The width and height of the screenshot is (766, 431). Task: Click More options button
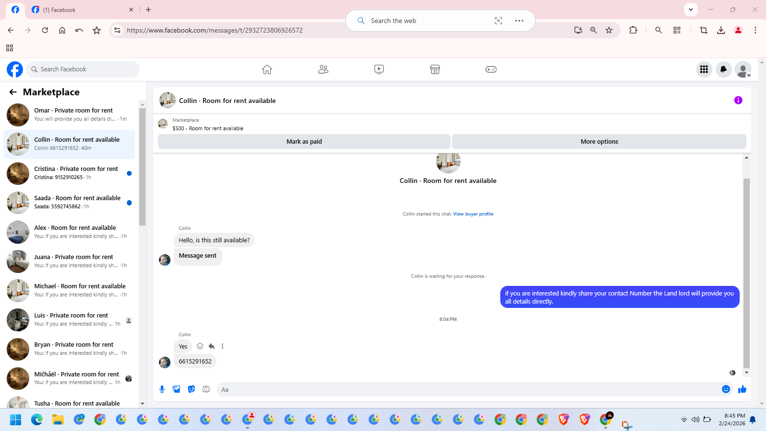[x=599, y=142]
